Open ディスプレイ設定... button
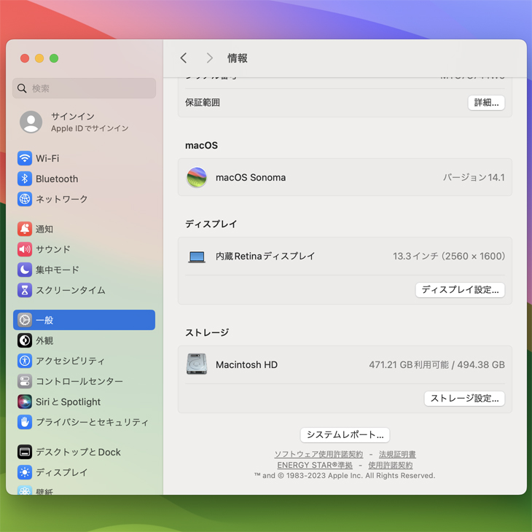 (460, 290)
